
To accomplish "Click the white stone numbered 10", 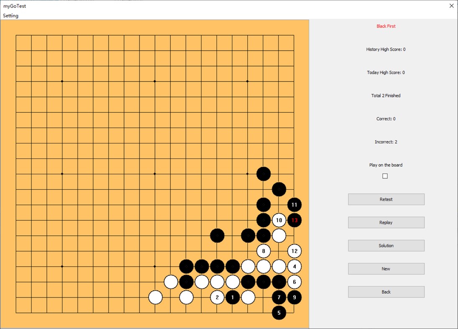I will pos(279,220).
